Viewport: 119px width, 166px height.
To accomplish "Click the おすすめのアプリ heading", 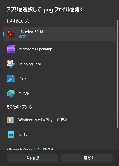I will pyautogui.click(x=18, y=21).
